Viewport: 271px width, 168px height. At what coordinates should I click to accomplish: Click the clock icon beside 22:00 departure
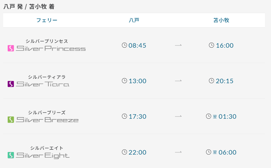click(124, 152)
